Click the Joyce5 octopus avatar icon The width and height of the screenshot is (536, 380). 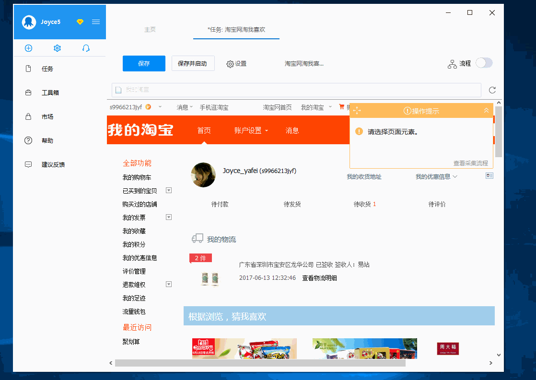point(29,22)
